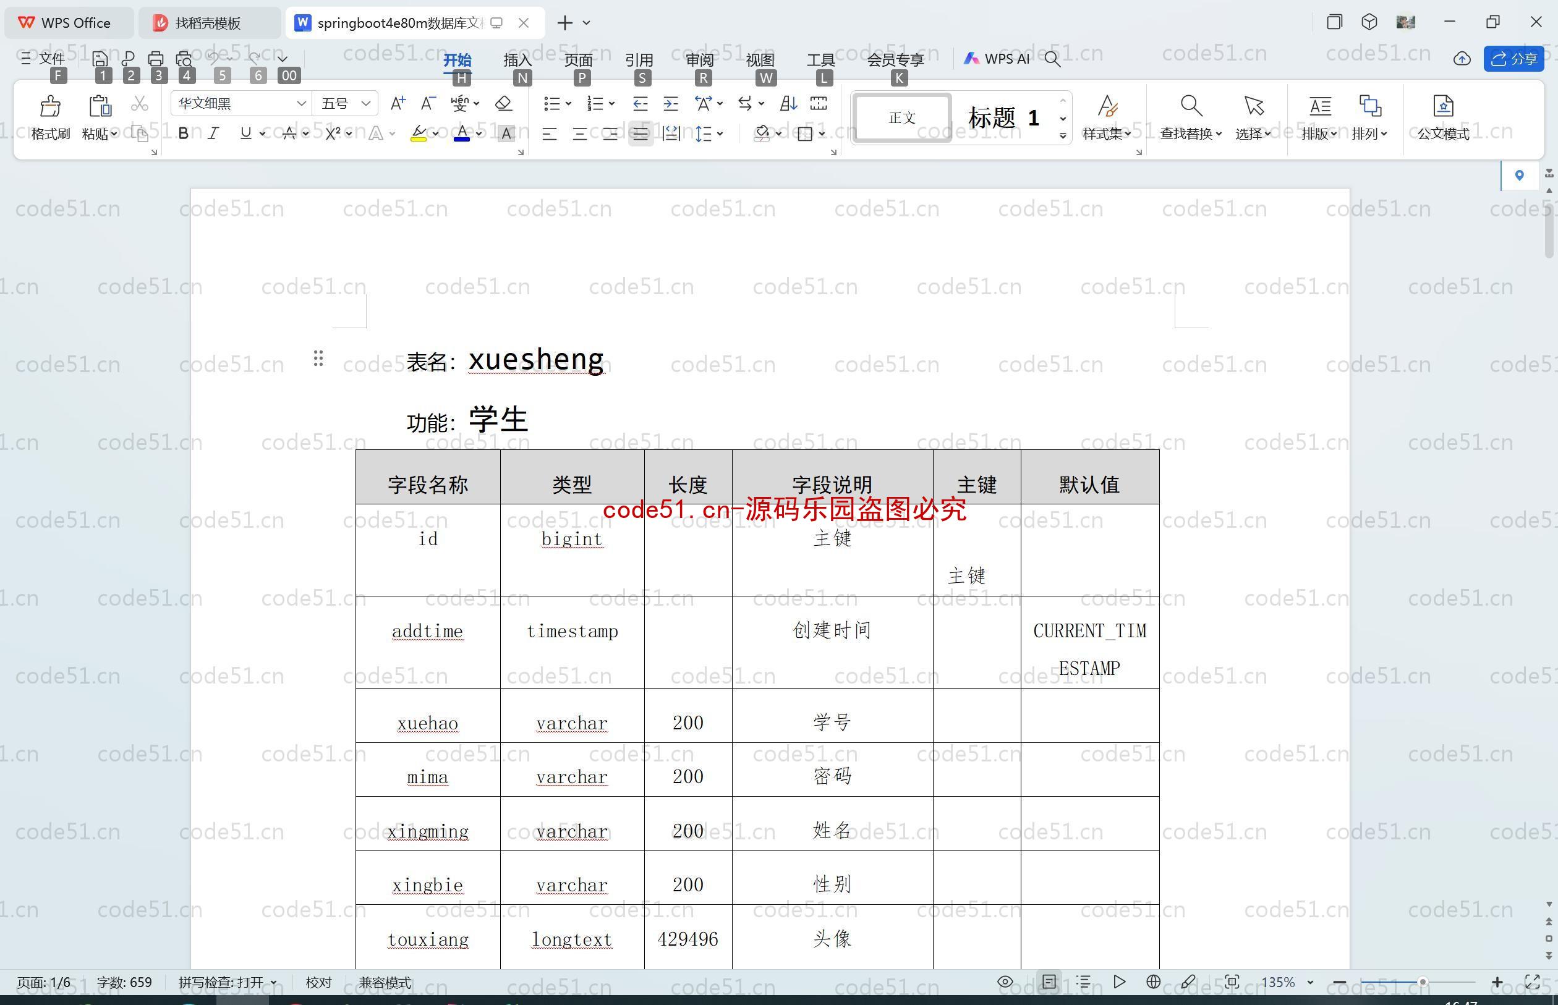Viewport: 1558px width, 1005px height.
Task: Toggle eye protection mode icon in status bar
Action: pyautogui.click(x=1005, y=982)
